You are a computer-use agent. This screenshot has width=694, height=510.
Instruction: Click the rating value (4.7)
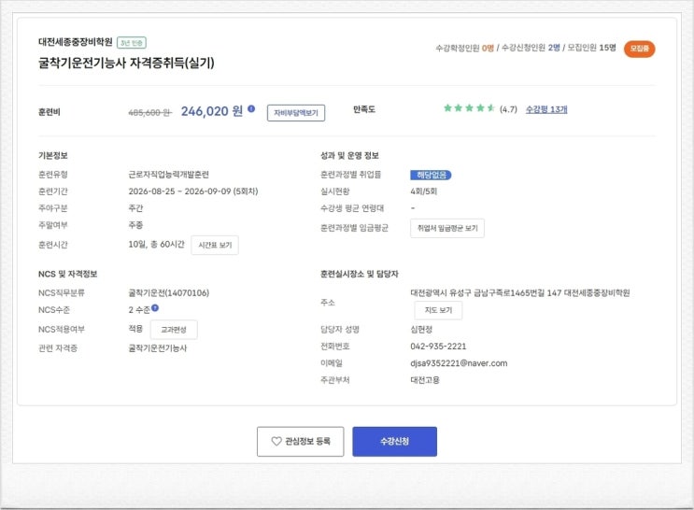point(508,109)
